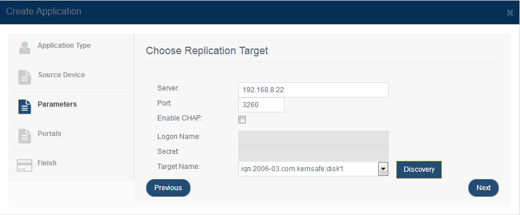Click the Parameters step document icon
Screen dimensions: 520x215
(24, 107)
